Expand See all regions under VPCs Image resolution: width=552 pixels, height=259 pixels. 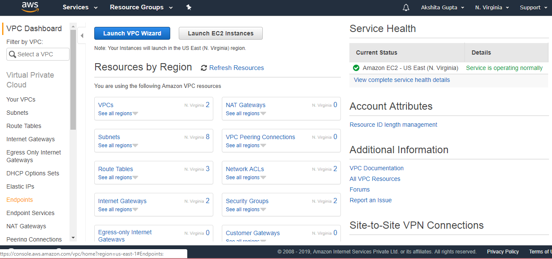(118, 113)
